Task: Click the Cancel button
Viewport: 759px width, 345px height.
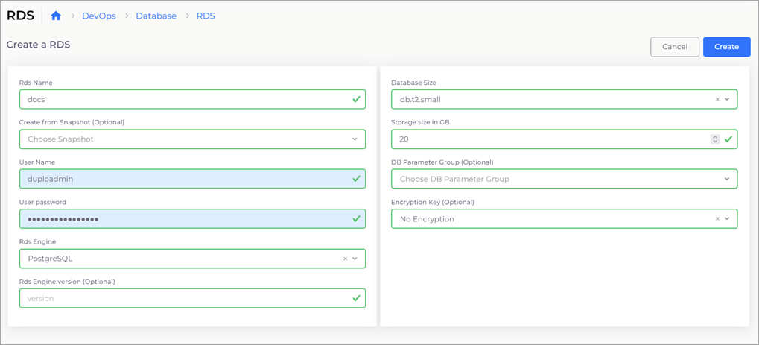Action: coord(675,47)
